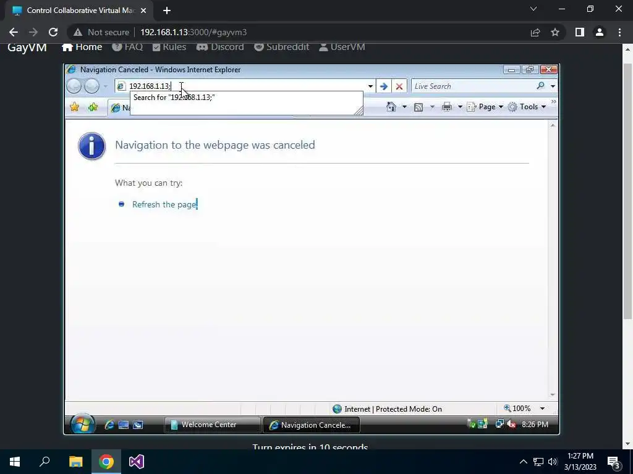Click the Refresh the page link
This screenshot has height=474, width=633.
click(x=164, y=204)
